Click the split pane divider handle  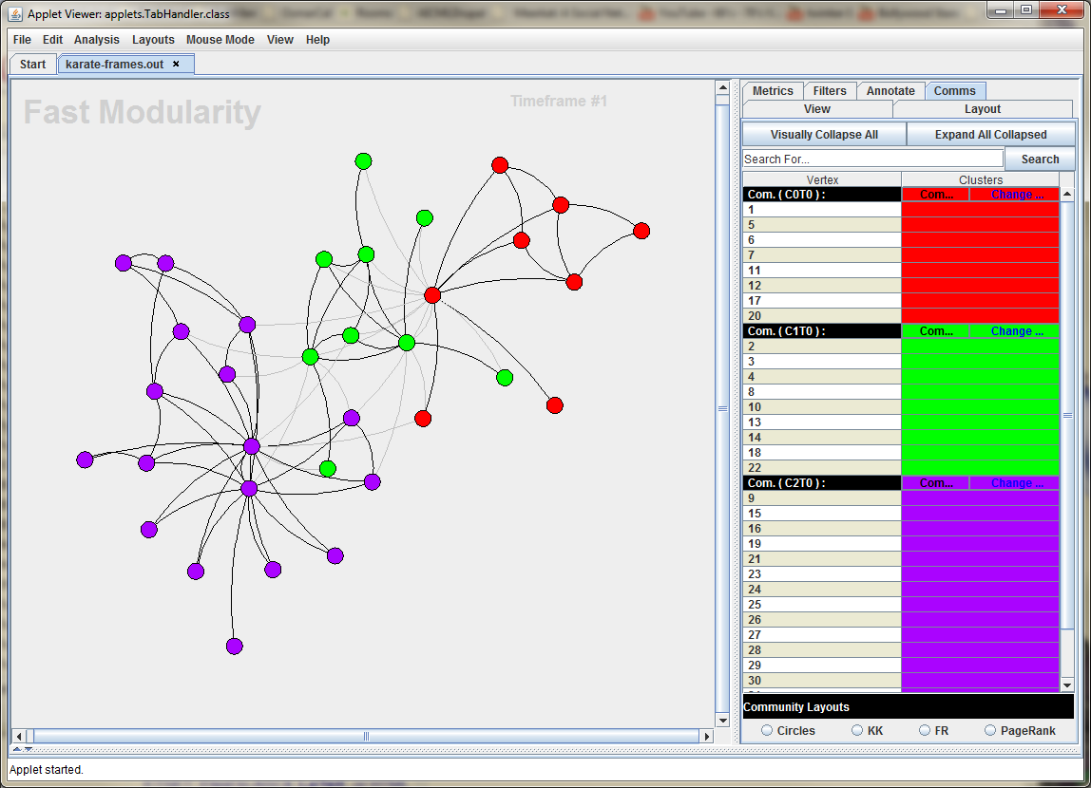(735, 410)
